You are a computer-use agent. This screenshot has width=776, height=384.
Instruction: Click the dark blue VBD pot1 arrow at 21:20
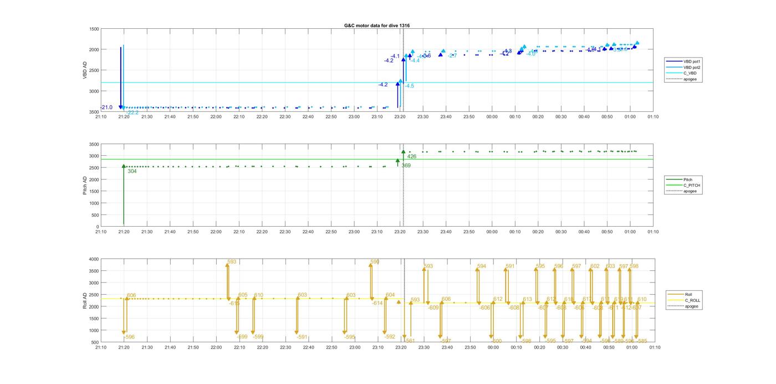pyautogui.click(x=120, y=78)
